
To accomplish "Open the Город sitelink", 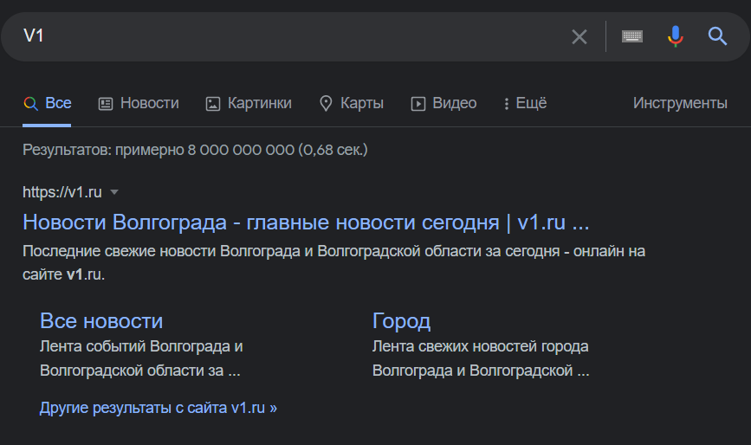I will click(401, 321).
